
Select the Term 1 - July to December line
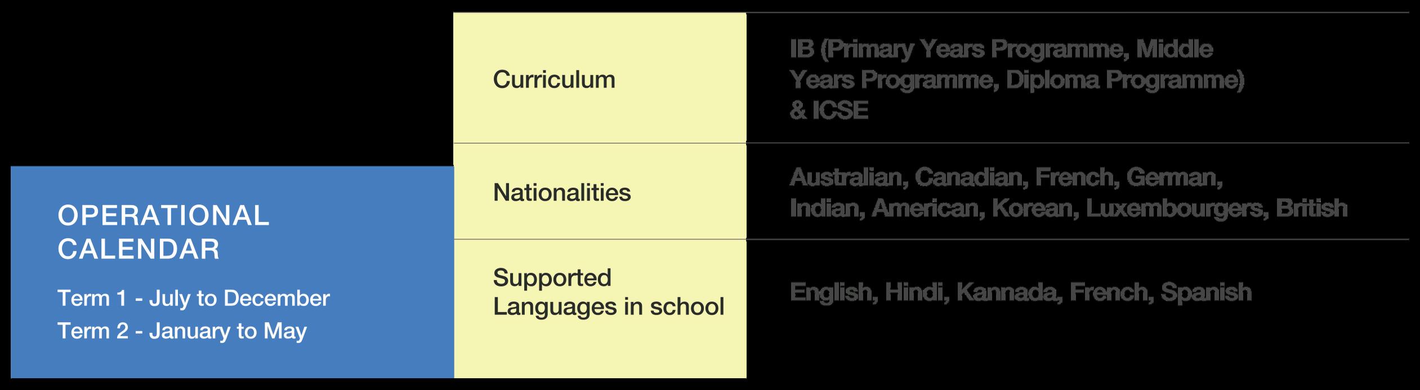(x=193, y=298)
